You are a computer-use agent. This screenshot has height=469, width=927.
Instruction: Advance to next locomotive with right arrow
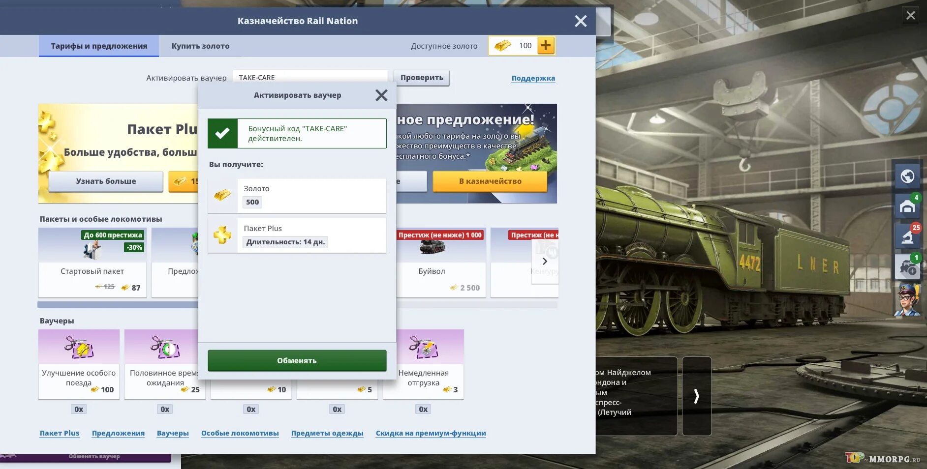click(x=697, y=396)
